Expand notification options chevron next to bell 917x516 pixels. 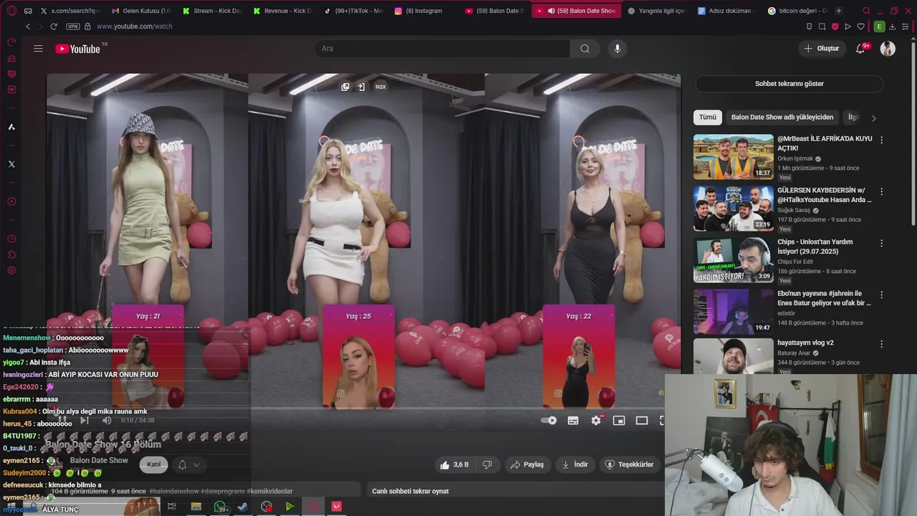(196, 464)
